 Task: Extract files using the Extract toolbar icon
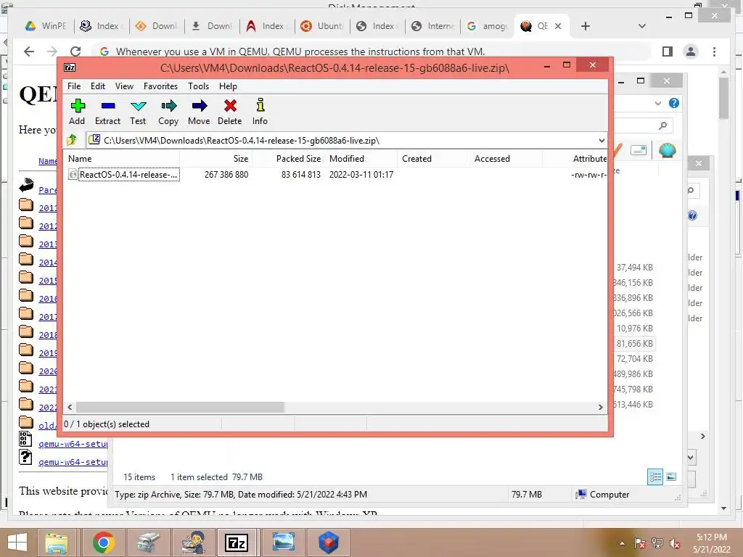coord(107,112)
